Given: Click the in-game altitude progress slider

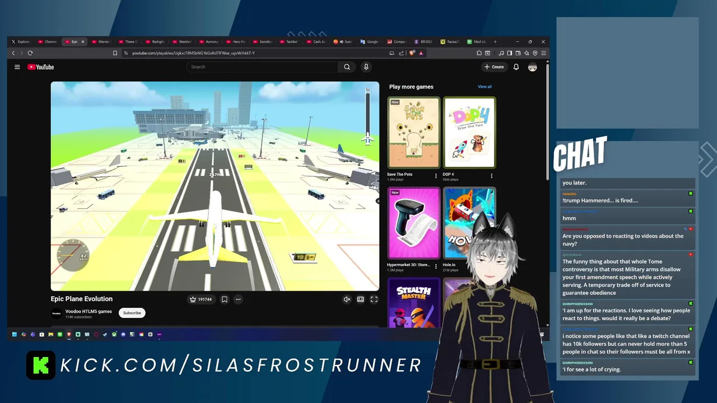Looking at the screenshot, I should (x=367, y=116).
